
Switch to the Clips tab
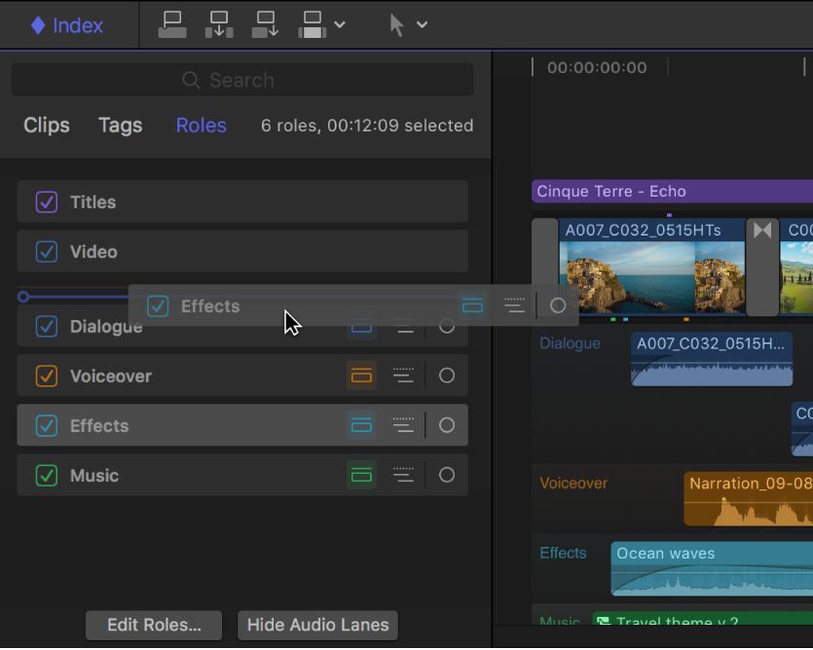tap(47, 126)
